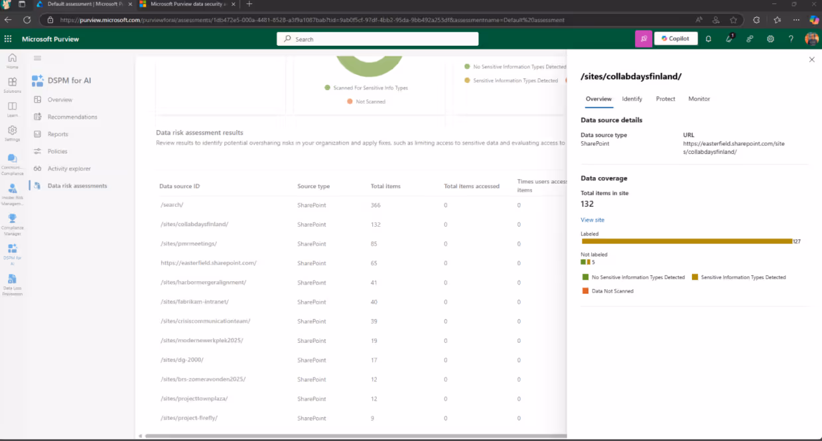Image resolution: width=822 pixels, height=441 pixels.
Task: Open the browser more options menu
Action: (795, 20)
